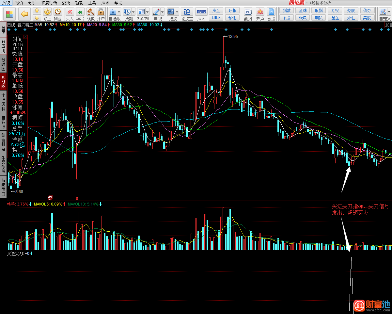Image resolution: width=392 pixels, height=314 pixels.
Task: Click the 论股堂 forum icon
Action: pyautogui.click(x=187, y=12)
